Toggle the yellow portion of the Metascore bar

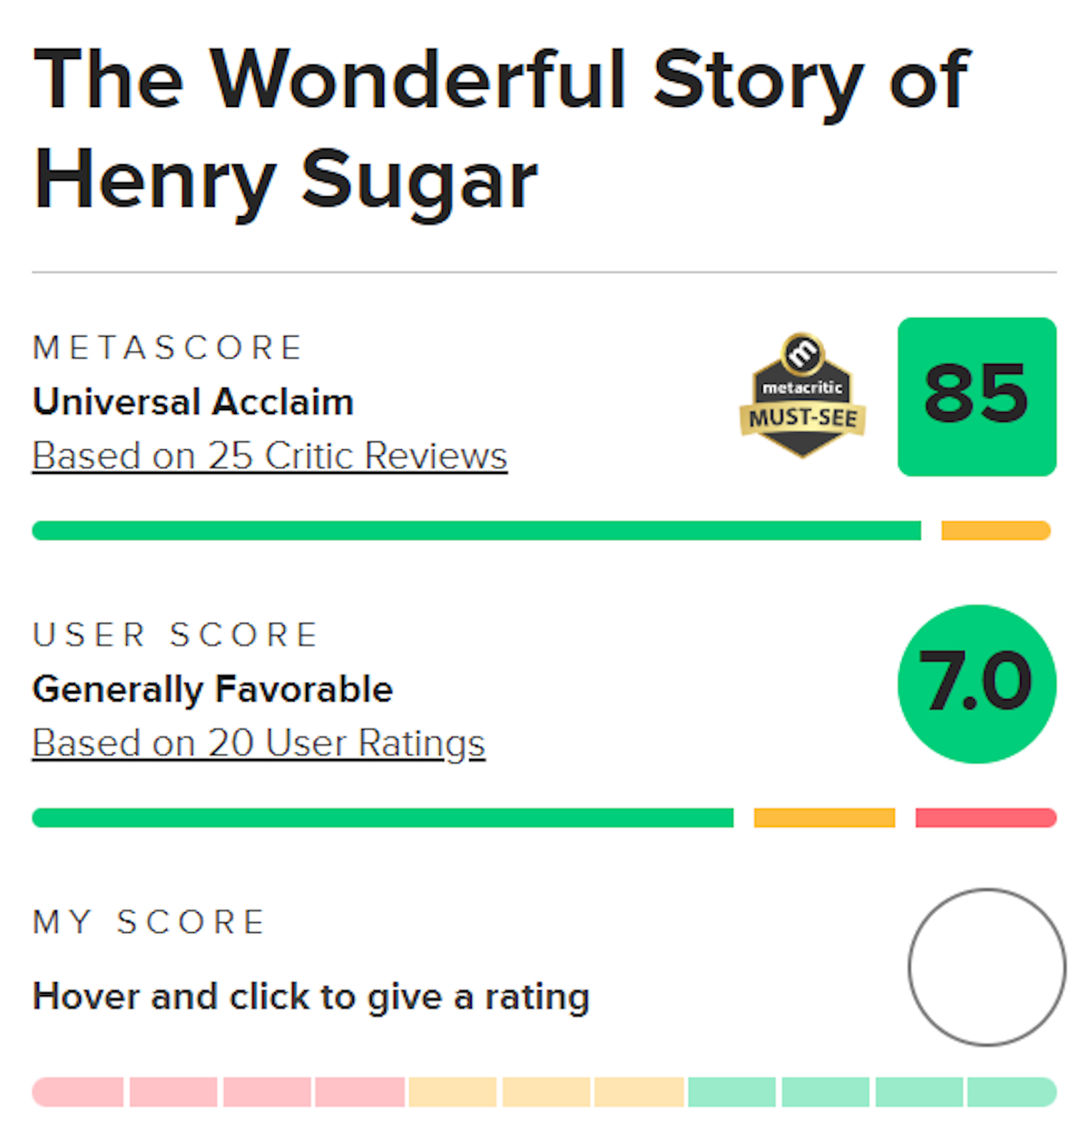(994, 530)
